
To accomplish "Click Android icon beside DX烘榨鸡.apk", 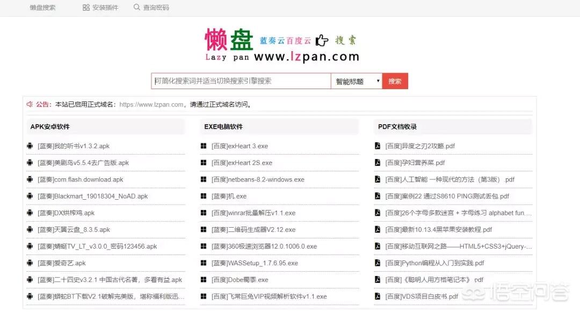I will coord(30,213).
